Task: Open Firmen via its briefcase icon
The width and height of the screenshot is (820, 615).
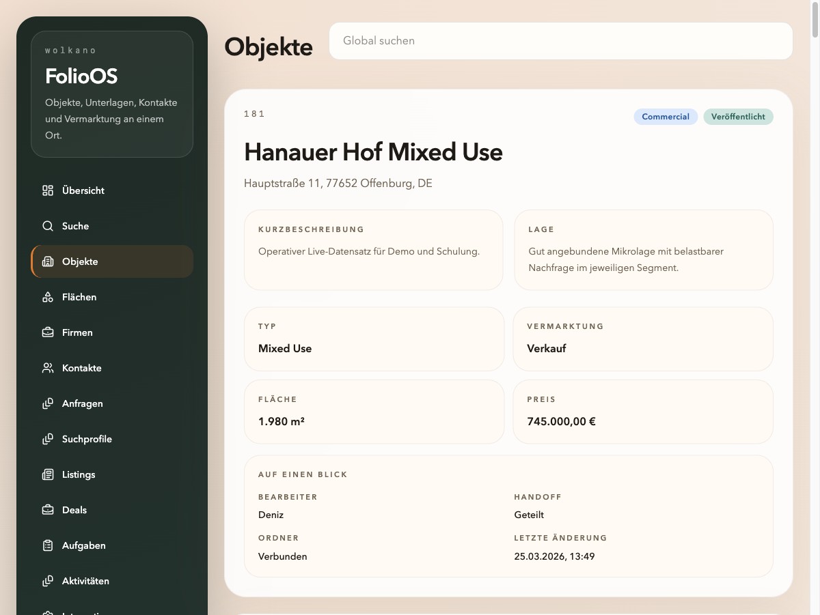Action: pos(46,332)
